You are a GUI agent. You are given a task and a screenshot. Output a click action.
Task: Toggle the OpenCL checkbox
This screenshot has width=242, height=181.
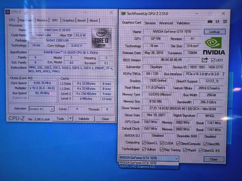[x=144, y=143]
